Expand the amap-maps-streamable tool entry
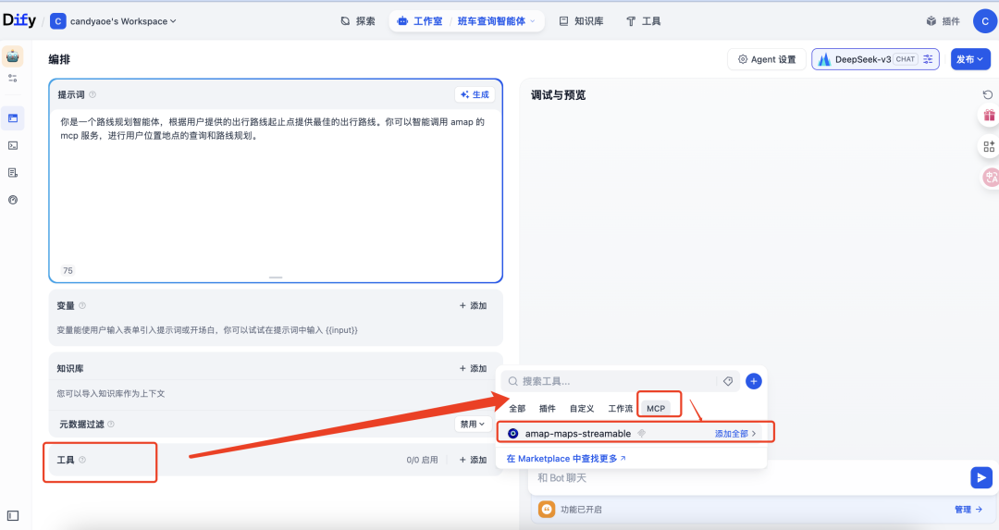The image size is (999, 530). point(632,433)
